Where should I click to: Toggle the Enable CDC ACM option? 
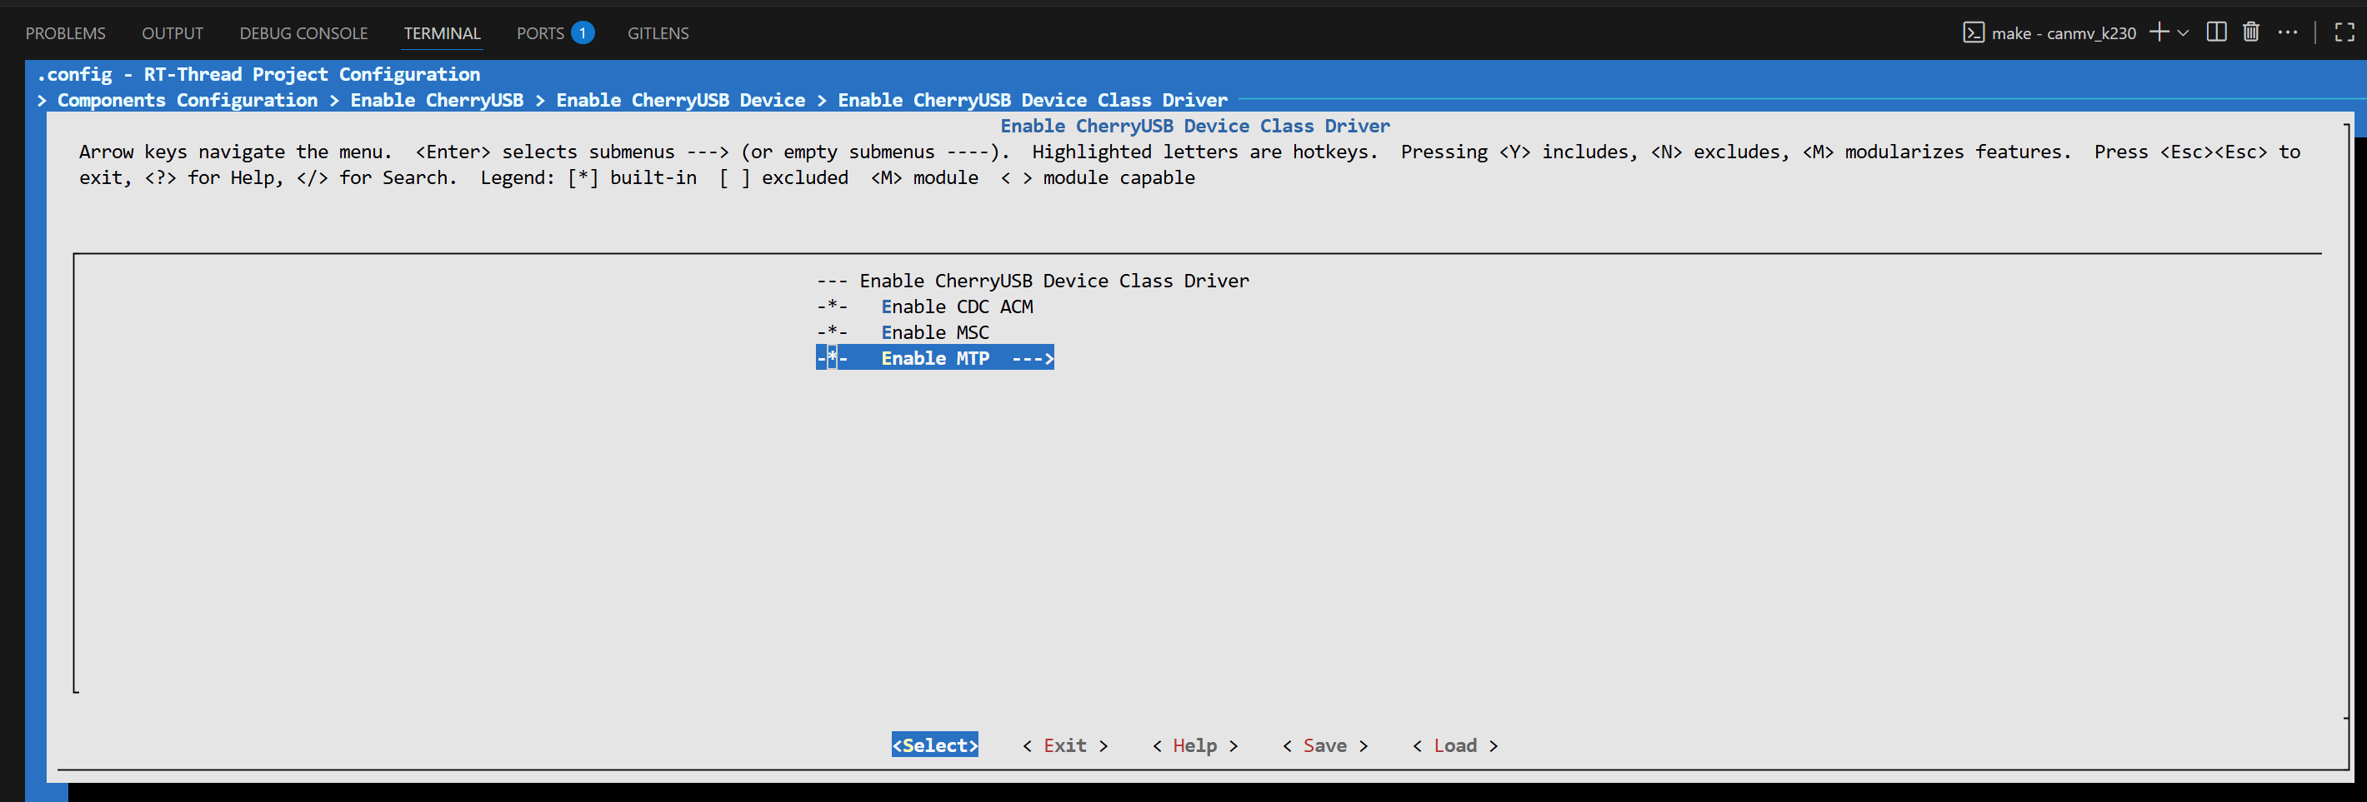(x=957, y=306)
